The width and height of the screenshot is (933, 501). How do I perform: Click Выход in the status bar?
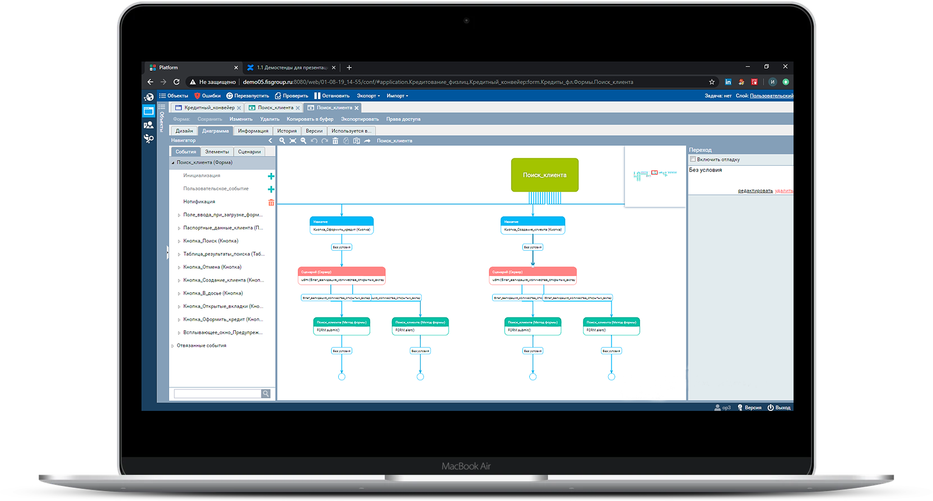779,408
